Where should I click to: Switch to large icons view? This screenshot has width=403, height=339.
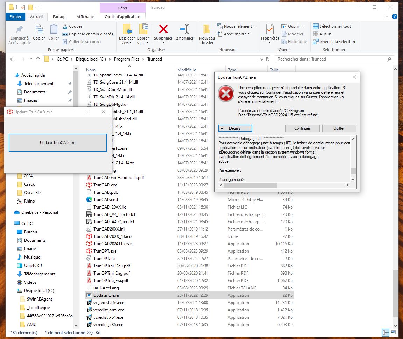coord(393,332)
